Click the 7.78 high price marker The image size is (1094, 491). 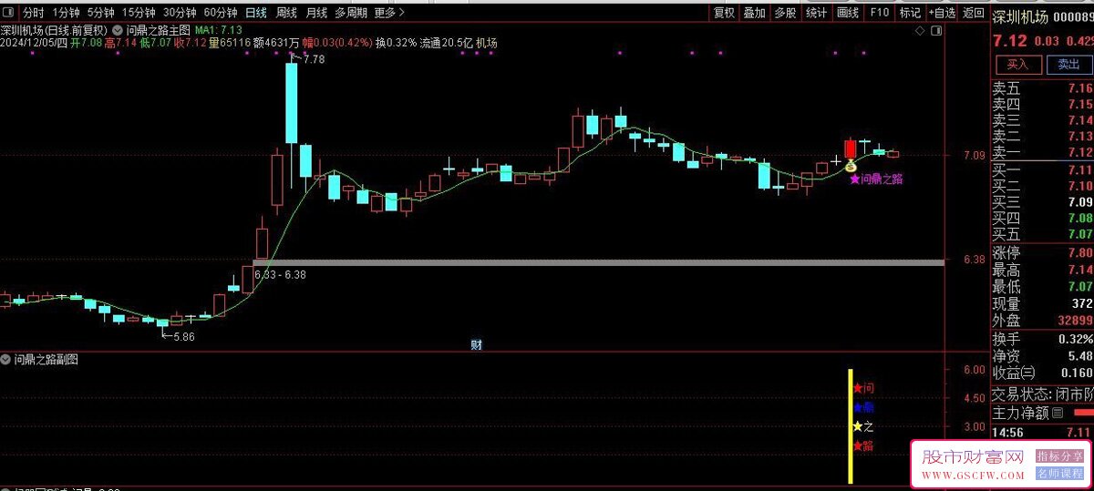[x=314, y=59]
